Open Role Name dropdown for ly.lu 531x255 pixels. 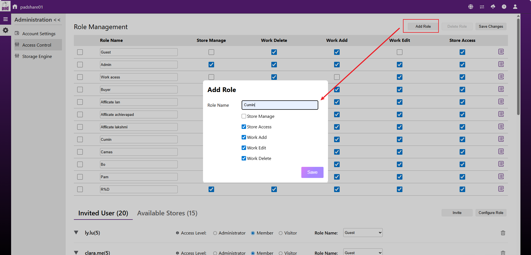[x=363, y=233]
